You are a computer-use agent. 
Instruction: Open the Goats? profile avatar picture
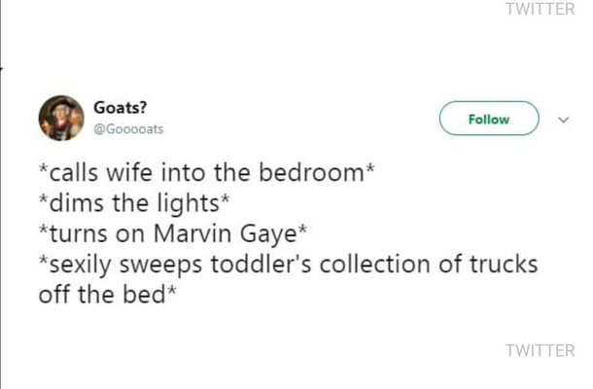pyautogui.click(x=61, y=118)
